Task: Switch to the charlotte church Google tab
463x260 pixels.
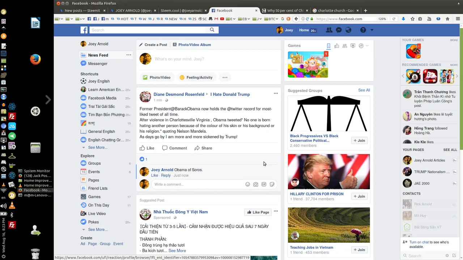Action: click(335, 10)
